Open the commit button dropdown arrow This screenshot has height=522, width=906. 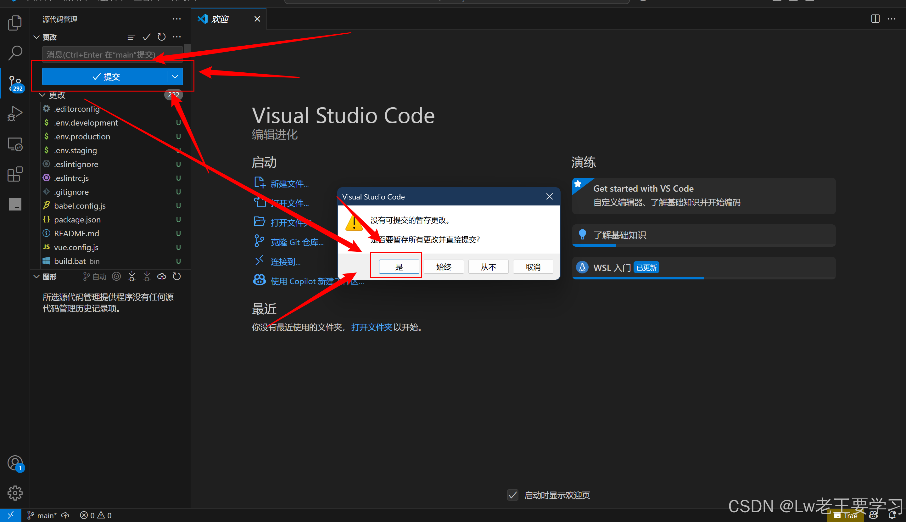click(175, 76)
